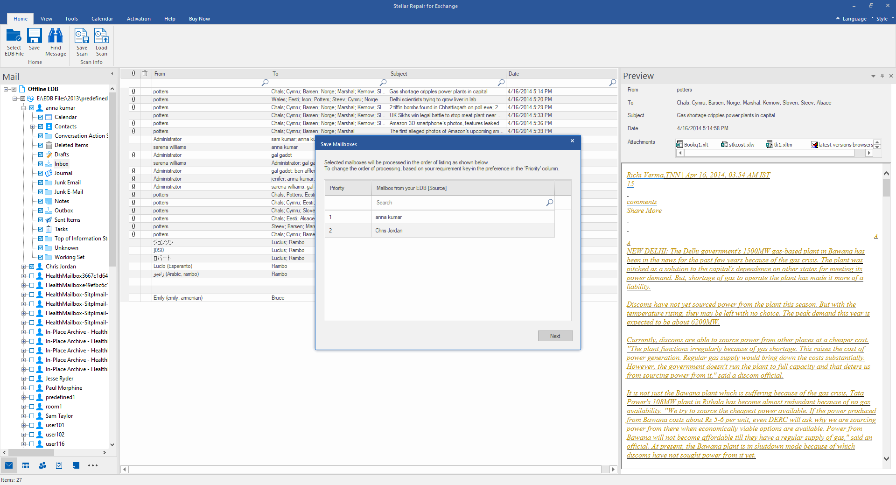This screenshot has height=485, width=896.
Task: Open the View ribbon tab
Action: 46,19
